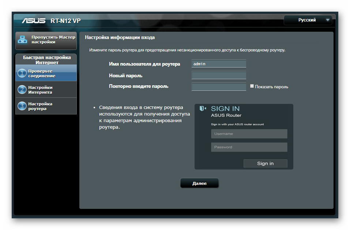The width and height of the screenshot is (350, 230).
Task: Click the ASUS logo in the header
Action: (x=34, y=21)
